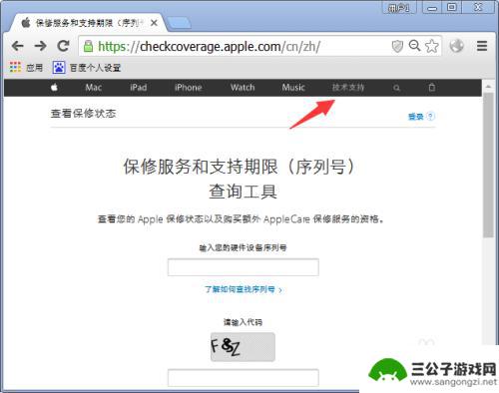Click the browser forward arrow

(x=40, y=46)
